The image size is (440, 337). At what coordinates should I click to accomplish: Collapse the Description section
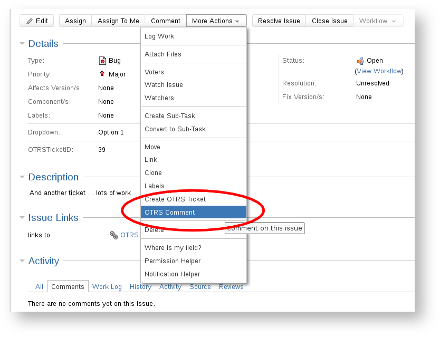pos(22,177)
